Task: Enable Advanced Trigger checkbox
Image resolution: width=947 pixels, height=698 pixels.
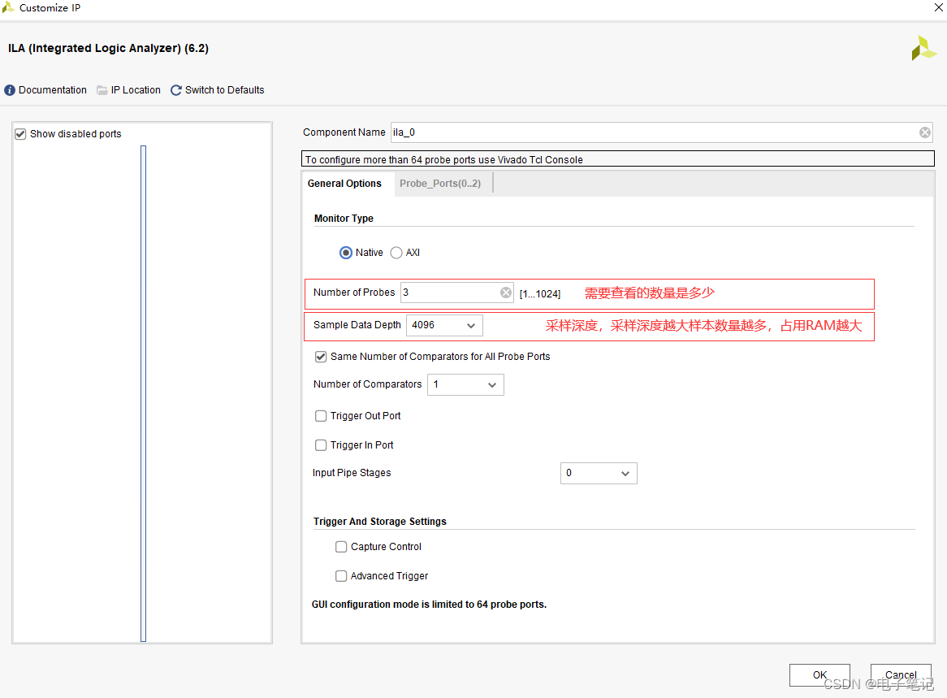Action: [341, 576]
